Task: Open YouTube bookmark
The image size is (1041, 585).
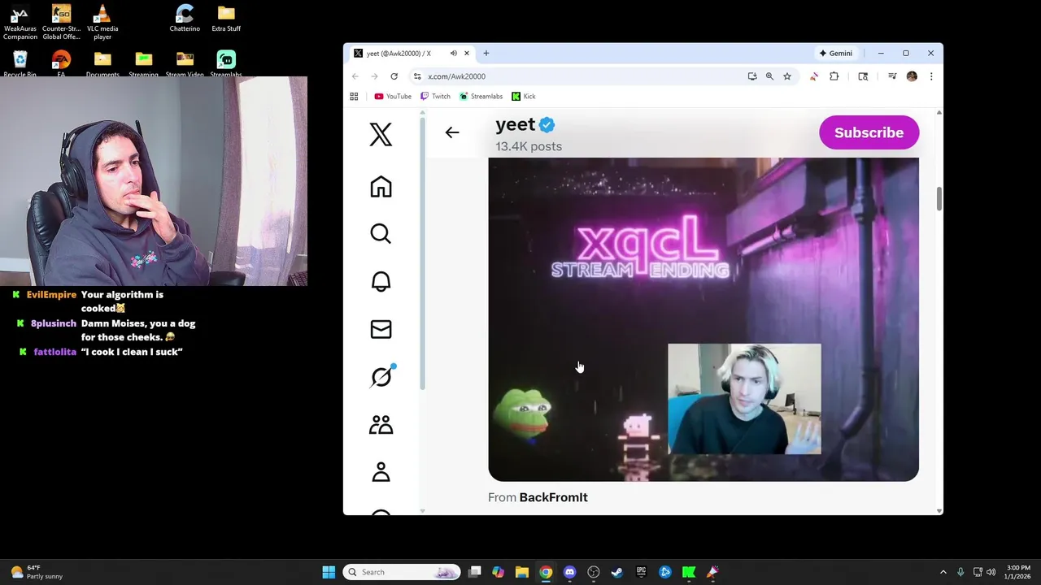Action: coord(393,96)
